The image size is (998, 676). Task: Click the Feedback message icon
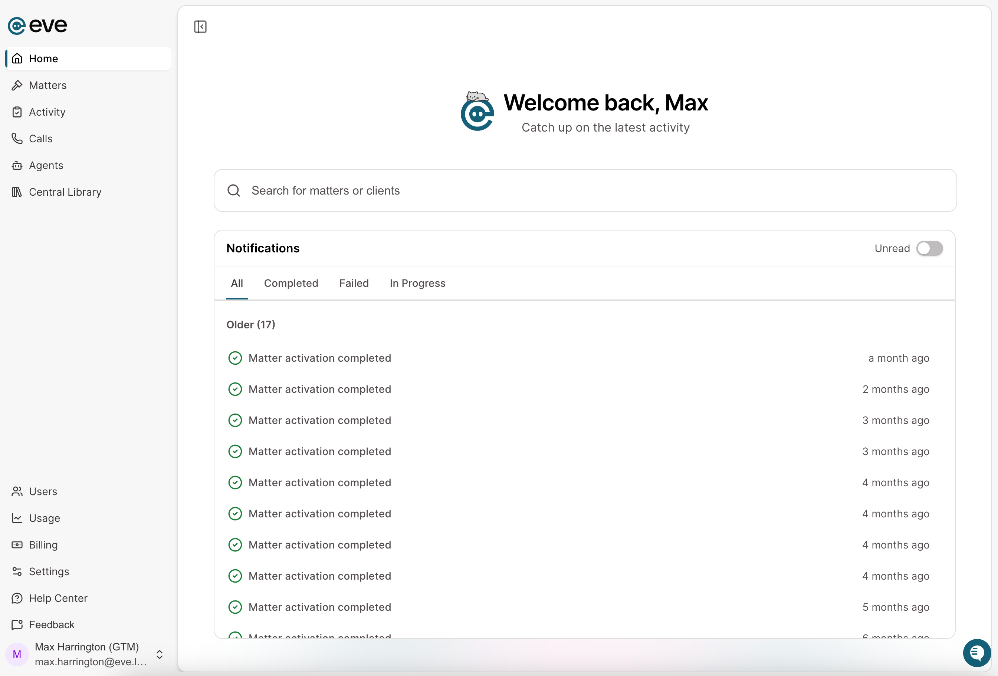click(17, 624)
